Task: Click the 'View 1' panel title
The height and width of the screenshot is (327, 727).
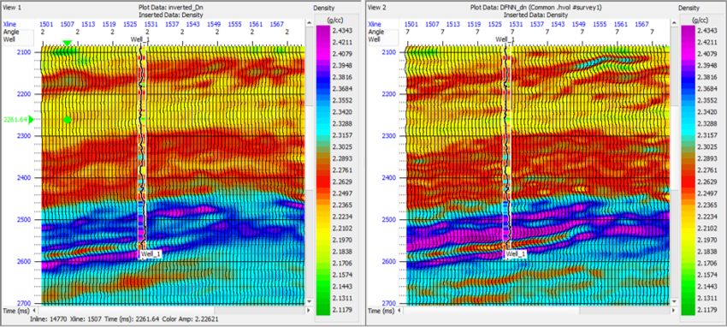Action: click(x=13, y=9)
